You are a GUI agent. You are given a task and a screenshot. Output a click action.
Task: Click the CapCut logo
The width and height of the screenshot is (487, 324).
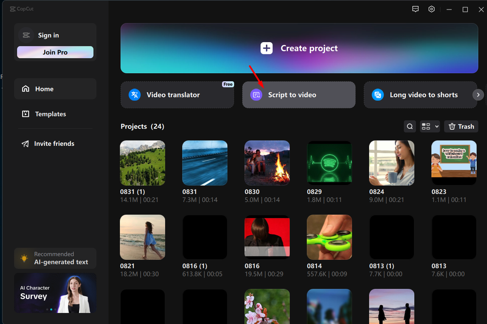point(21,9)
